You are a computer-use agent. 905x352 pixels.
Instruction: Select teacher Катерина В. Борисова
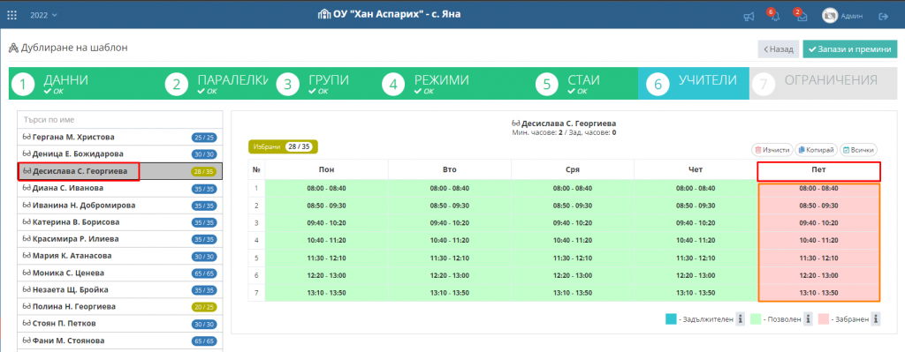[120, 221]
